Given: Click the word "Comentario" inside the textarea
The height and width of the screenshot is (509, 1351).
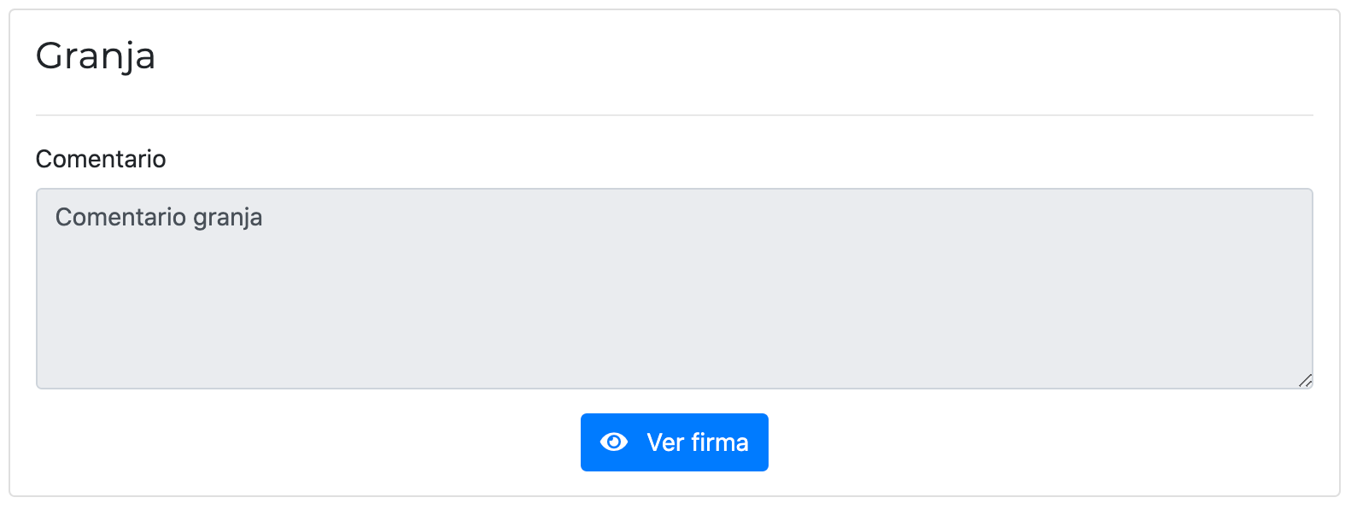Looking at the screenshot, I should [120, 218].
